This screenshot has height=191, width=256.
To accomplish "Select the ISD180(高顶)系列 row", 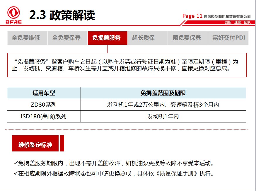I will (44, 116).
